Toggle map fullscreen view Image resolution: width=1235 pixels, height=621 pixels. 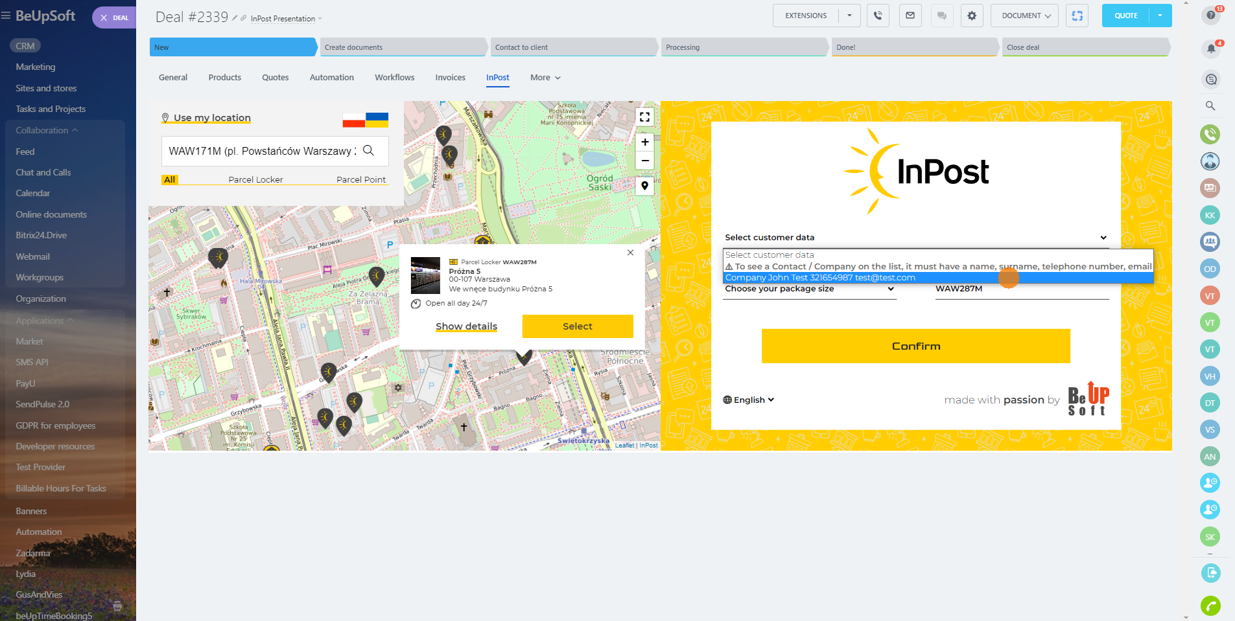pos(644,117)
